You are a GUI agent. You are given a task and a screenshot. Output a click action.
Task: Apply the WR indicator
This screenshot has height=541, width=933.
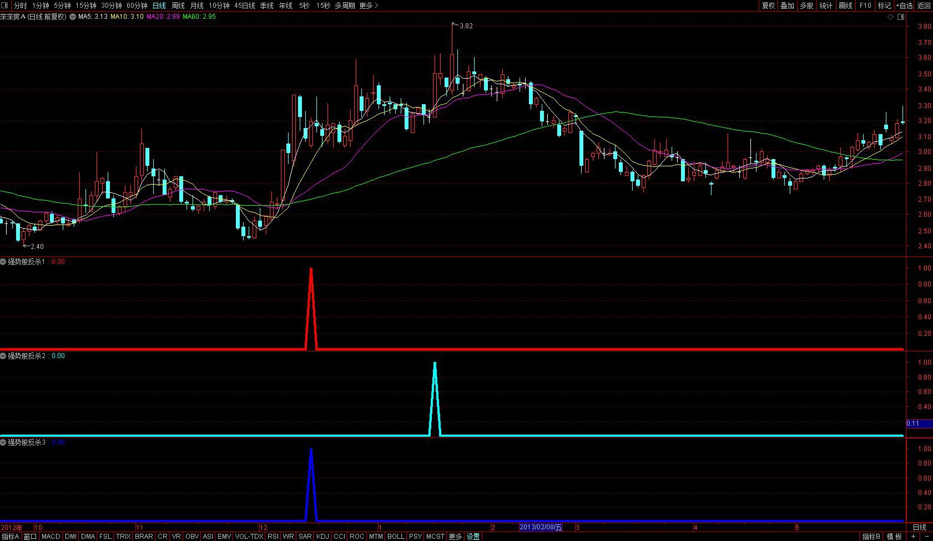289,537
